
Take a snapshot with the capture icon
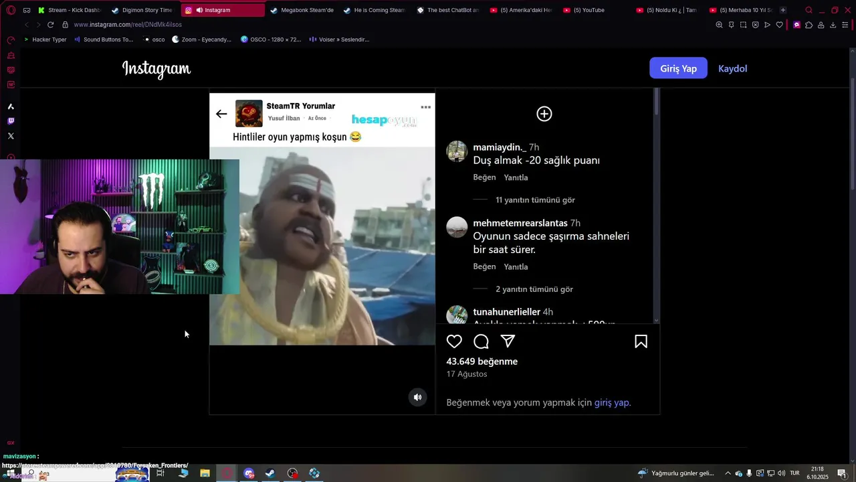tap(743, 25)
